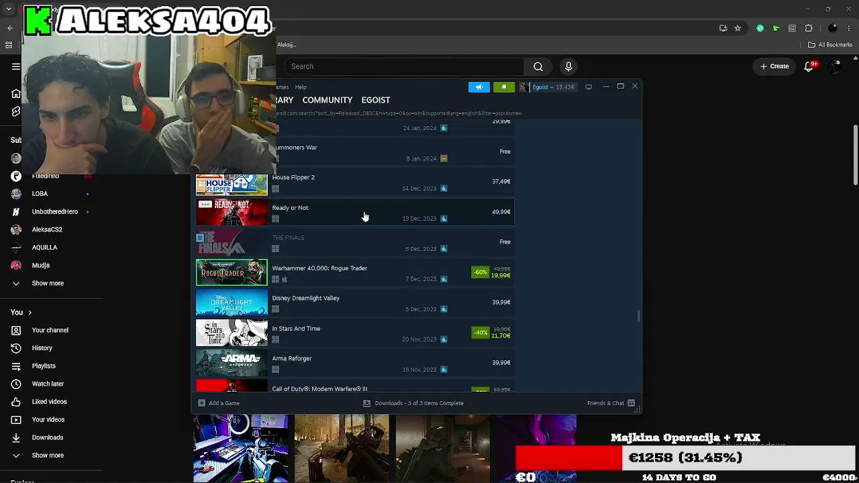Open In Stars And Time entry

pos(354,333)
